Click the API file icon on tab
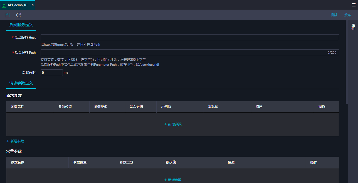The width and height of the screenshot is (358, 183). pos(4,5)
